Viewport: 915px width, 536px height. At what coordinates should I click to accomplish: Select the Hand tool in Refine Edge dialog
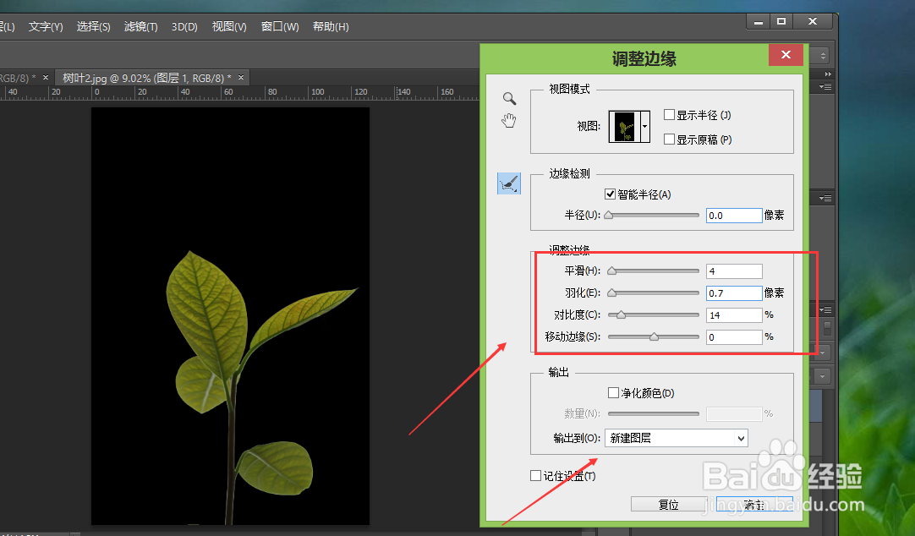tap(509, 121)
